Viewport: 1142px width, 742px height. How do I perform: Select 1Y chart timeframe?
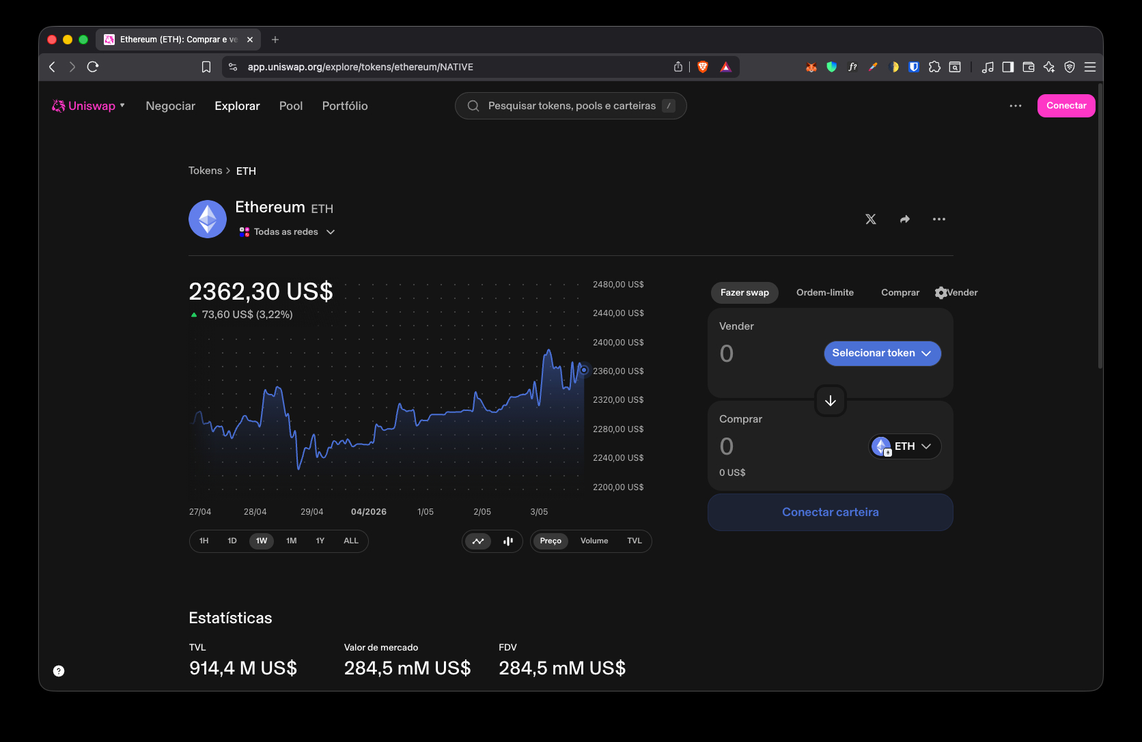pos(320,541)
